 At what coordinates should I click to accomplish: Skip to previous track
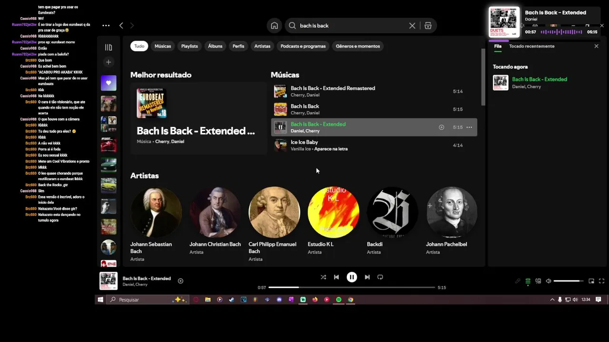click(x=336, y=277)
